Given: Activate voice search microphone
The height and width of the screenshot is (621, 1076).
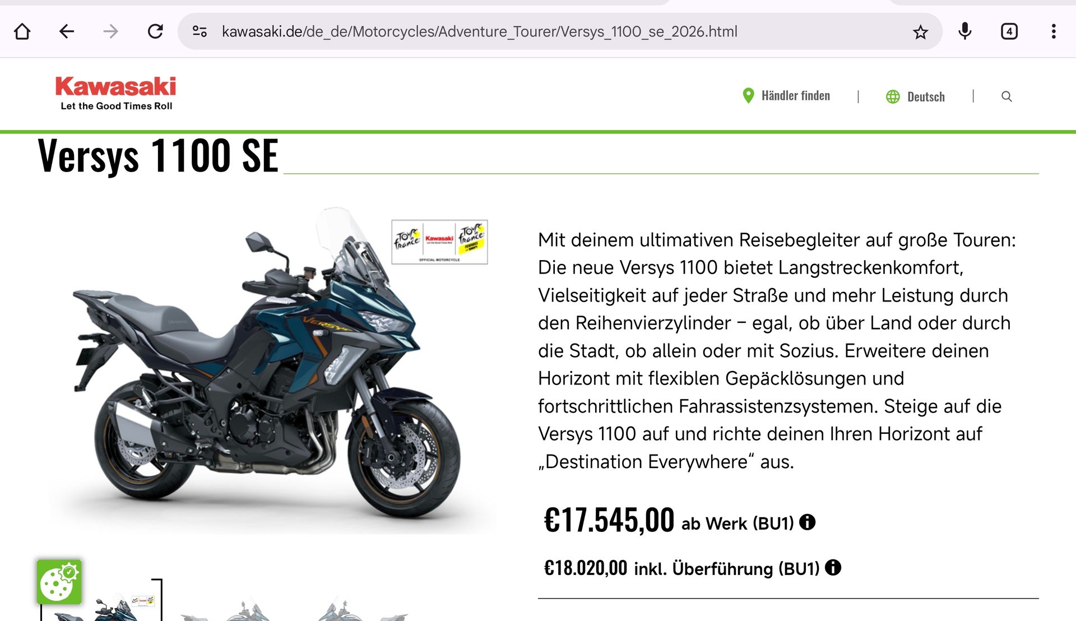Looking at the screenshot, I should [965, 31].
